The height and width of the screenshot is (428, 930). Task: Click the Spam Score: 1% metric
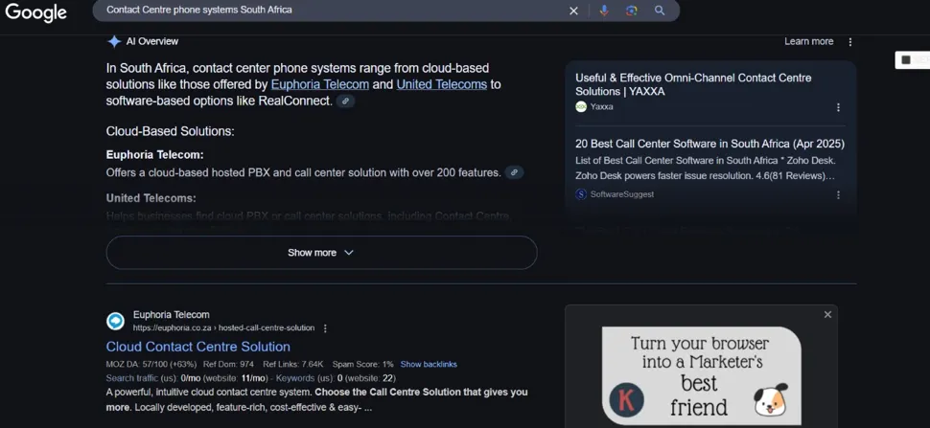tap(363, 364)
